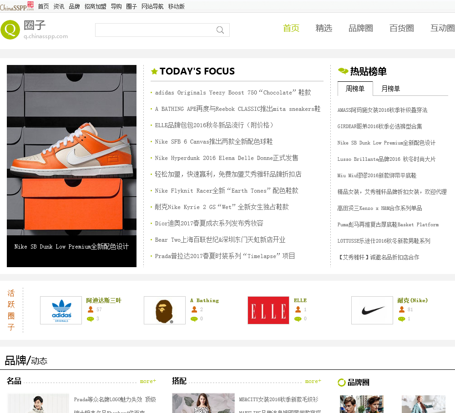Open ELLE品牌包包2016秋冬新品 article
Screen dimensions: 455x413
[214, 125]
